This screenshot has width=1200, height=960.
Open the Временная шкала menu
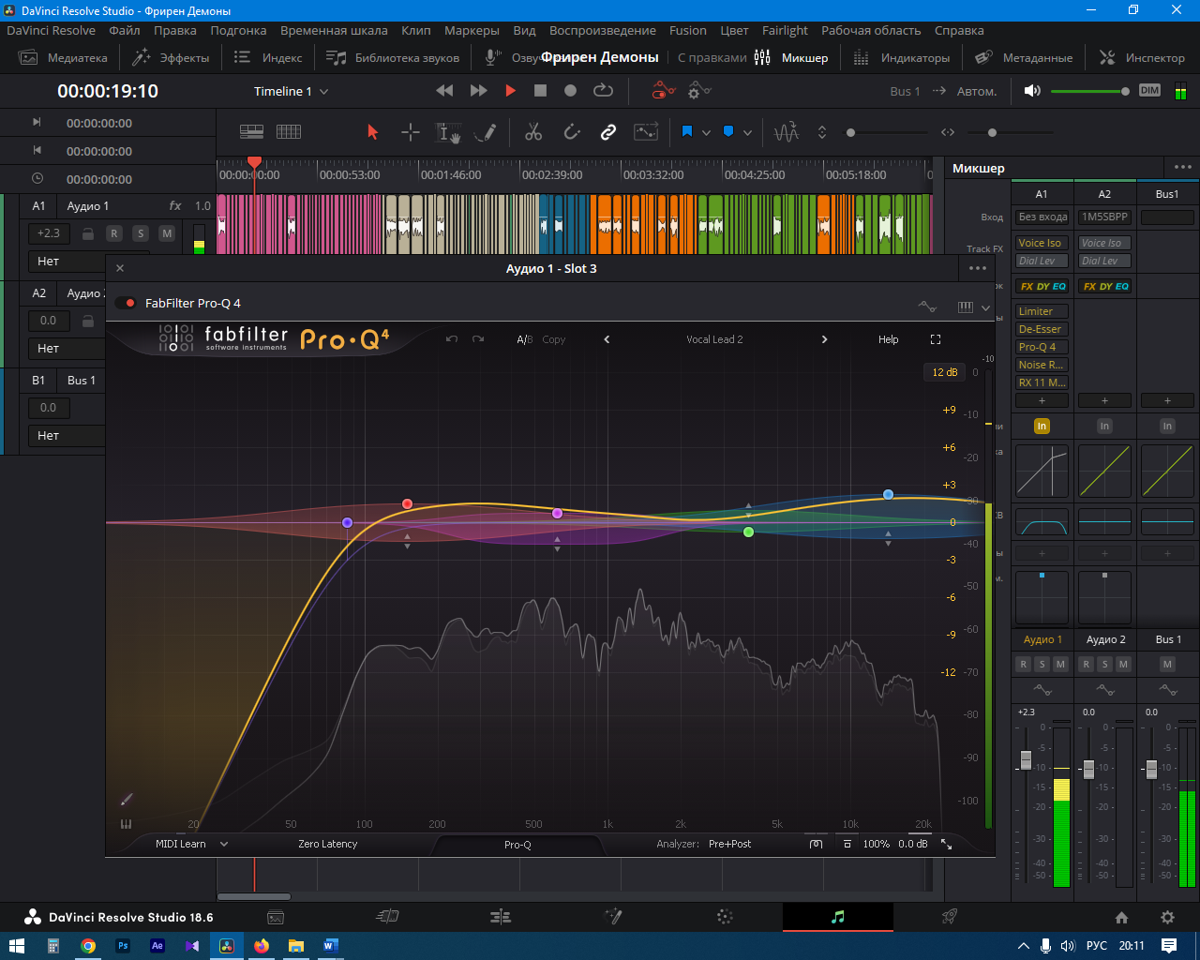[334, 31]
